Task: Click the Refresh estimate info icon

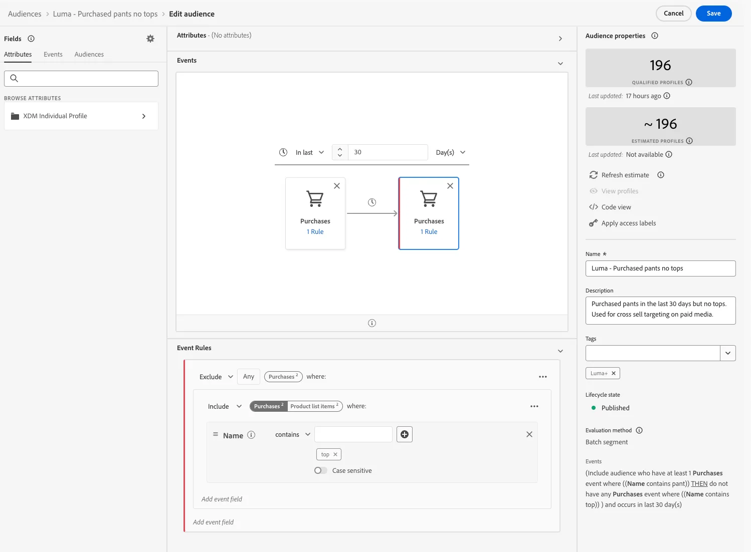Action: coord(661,175)
